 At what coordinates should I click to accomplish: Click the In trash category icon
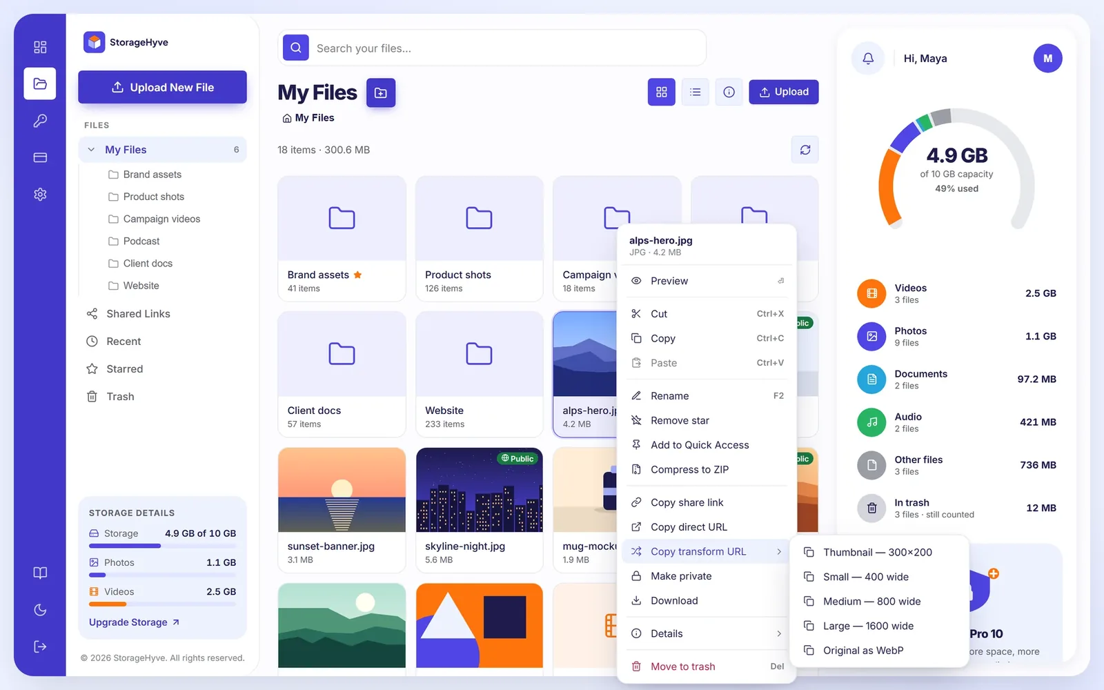click(x=871, y=508)
